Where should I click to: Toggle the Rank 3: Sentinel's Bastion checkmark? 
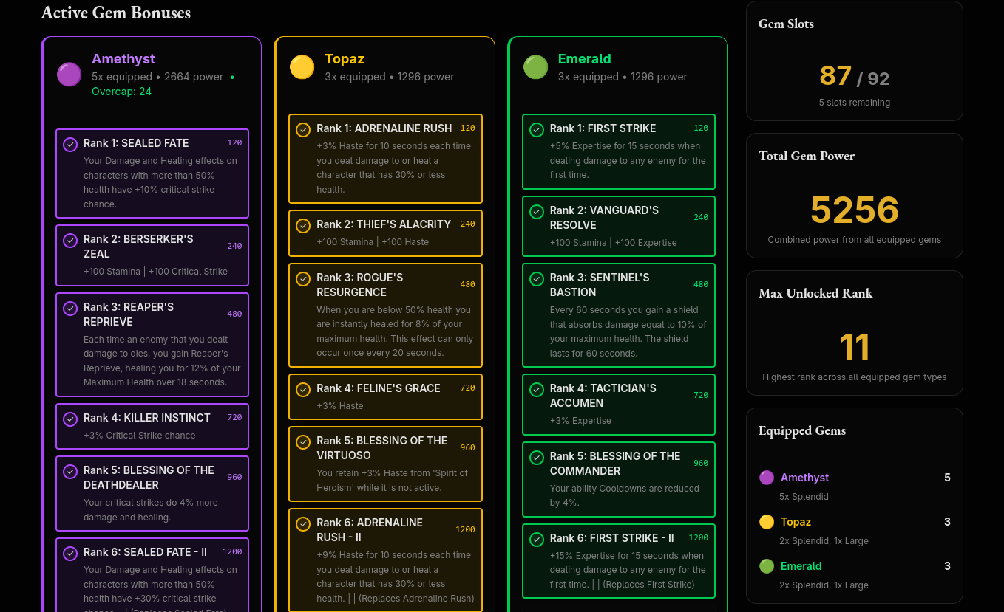coord(537,279)
